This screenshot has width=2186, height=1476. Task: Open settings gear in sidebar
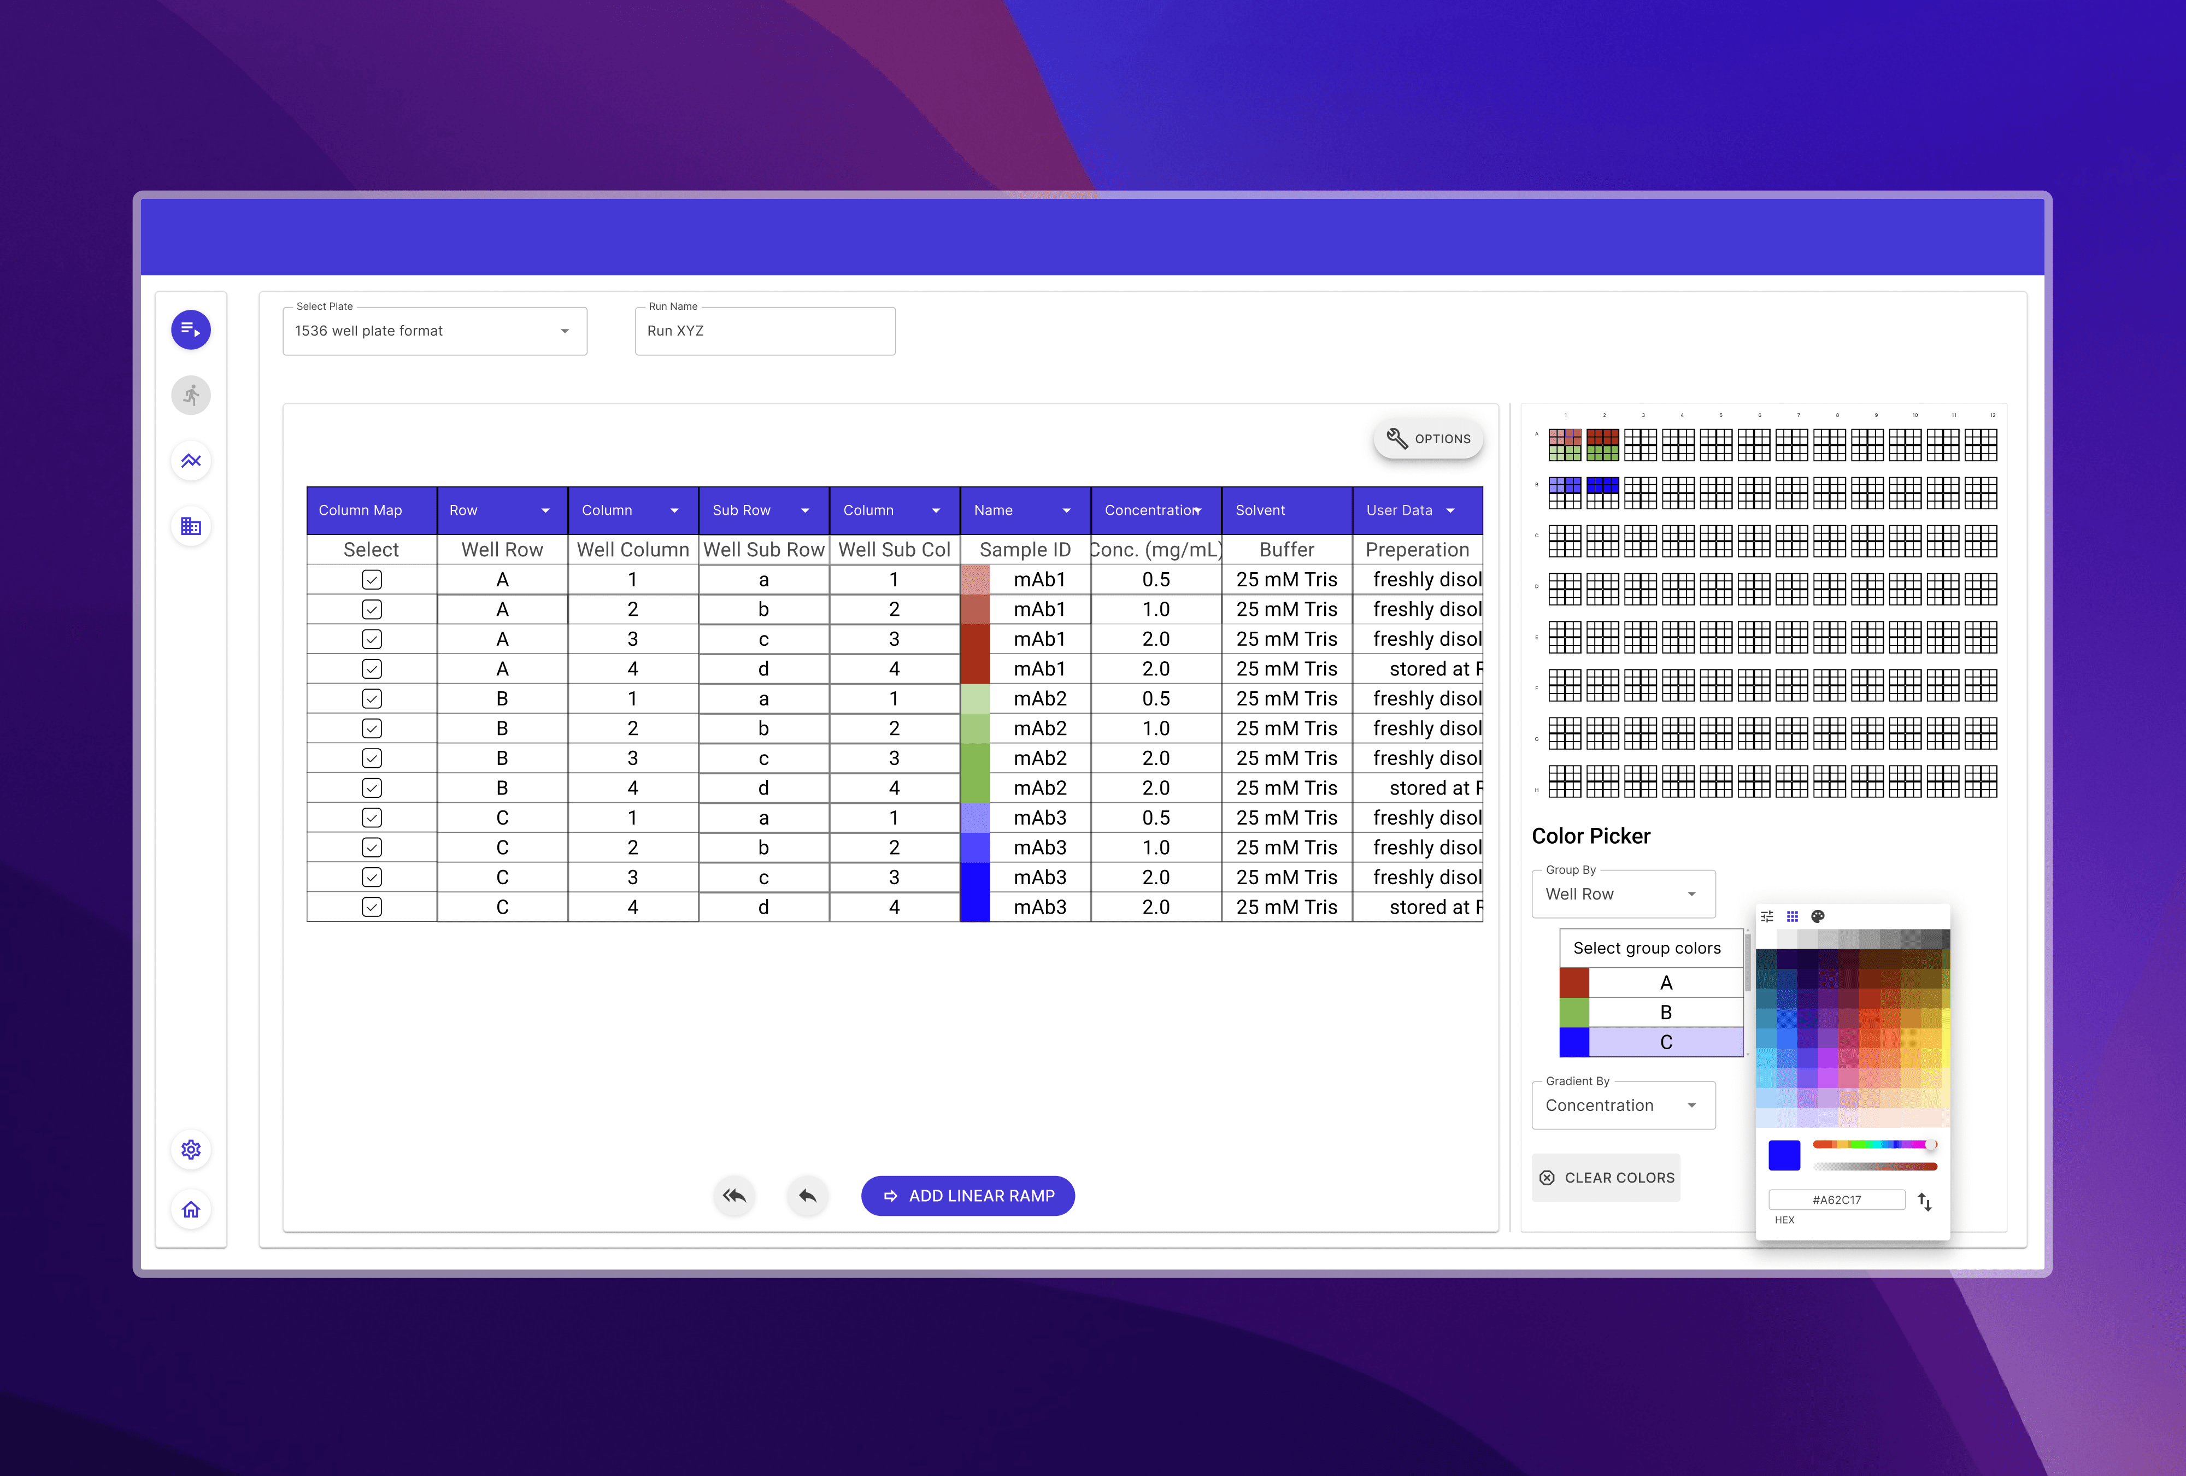click(x=191, y=1150)
